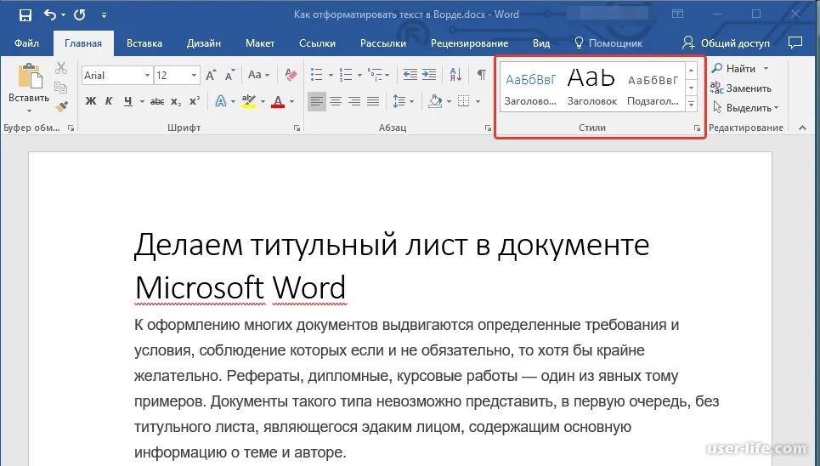Viewport: 820px width, 466px height.
Task: Open the Aa change case menu
Action: click(x=258, y=75)
